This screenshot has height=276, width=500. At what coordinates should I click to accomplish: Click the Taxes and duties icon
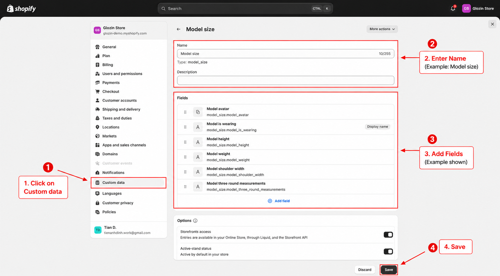(x=97, y=118)
